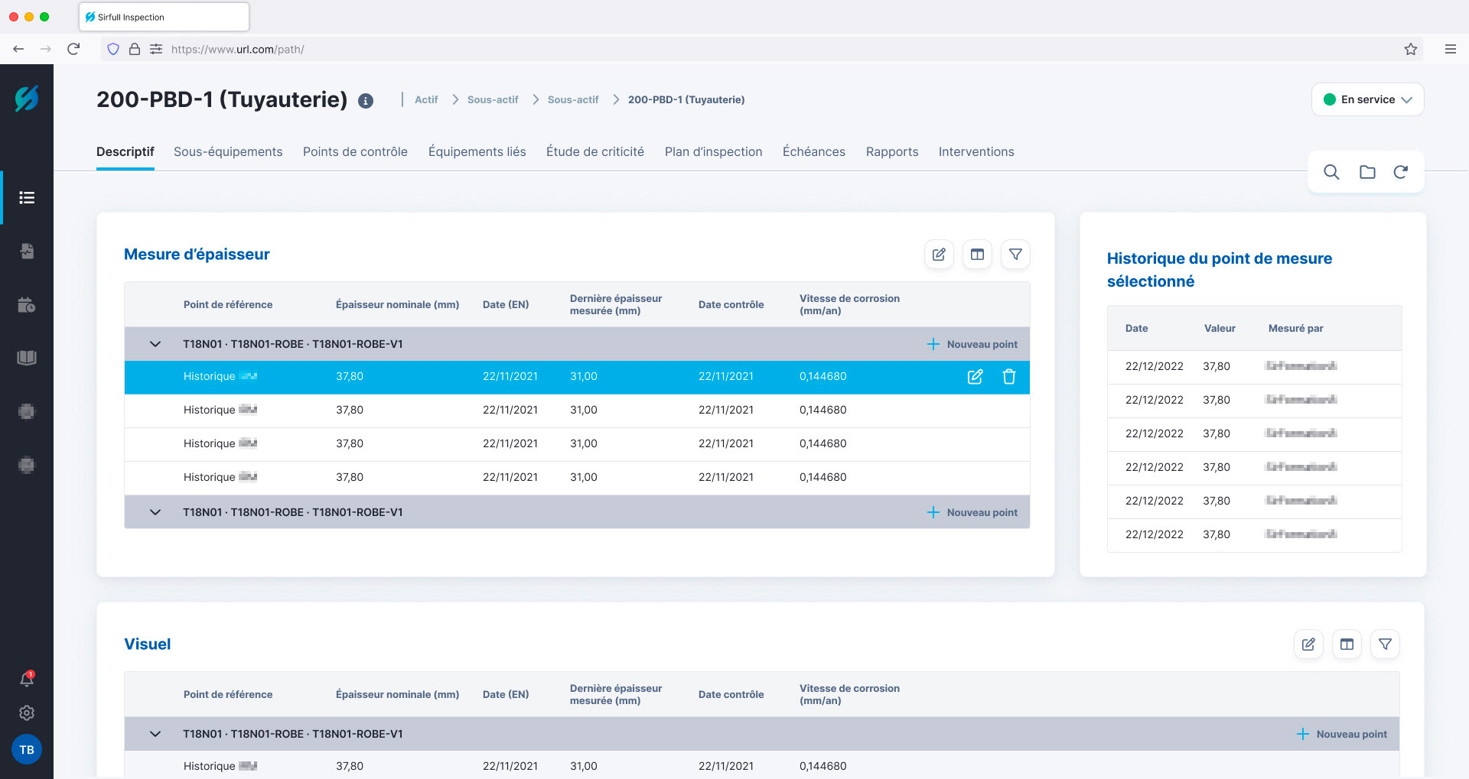
Task: Open the En service status dropdown
Action: coord(1367,99)
